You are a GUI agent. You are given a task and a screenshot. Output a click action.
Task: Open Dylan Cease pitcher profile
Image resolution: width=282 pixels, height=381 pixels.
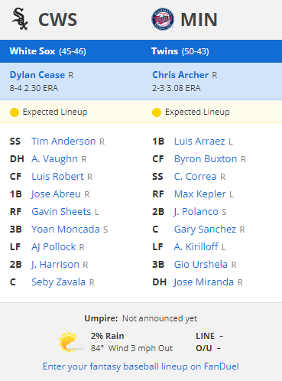point(37,75)
